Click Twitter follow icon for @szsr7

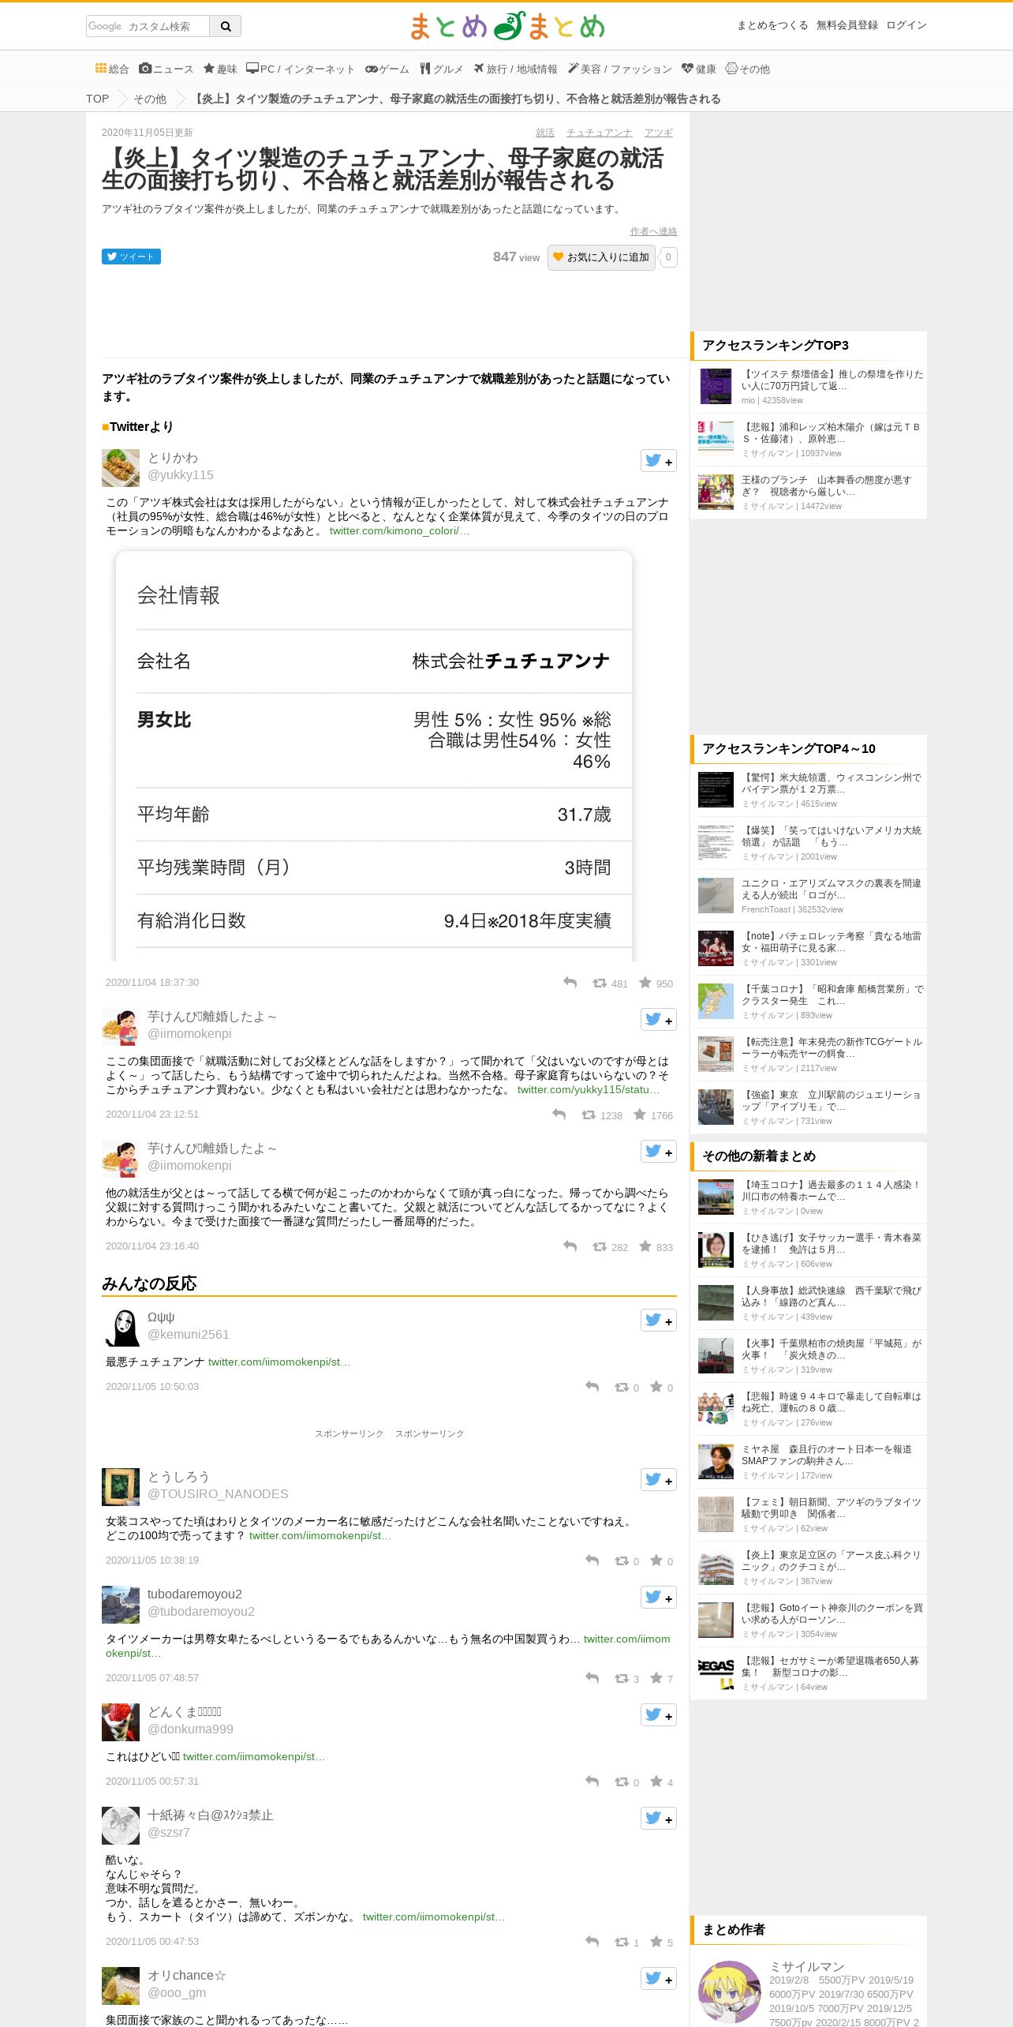(659, 1818)
